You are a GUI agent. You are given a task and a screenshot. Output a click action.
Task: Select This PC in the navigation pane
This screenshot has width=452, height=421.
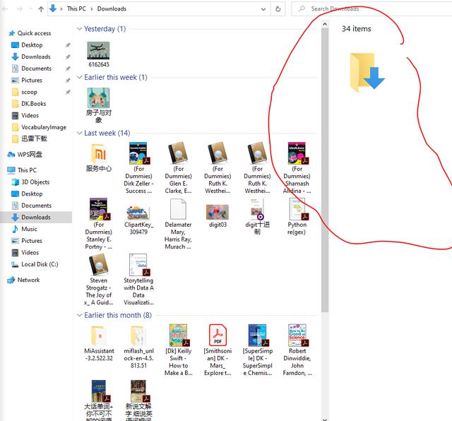27,170
